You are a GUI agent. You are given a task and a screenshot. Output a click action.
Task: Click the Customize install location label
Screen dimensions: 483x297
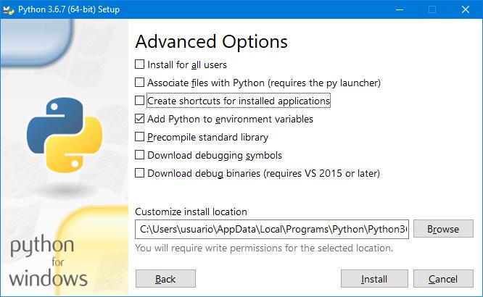tap(191, 212)
